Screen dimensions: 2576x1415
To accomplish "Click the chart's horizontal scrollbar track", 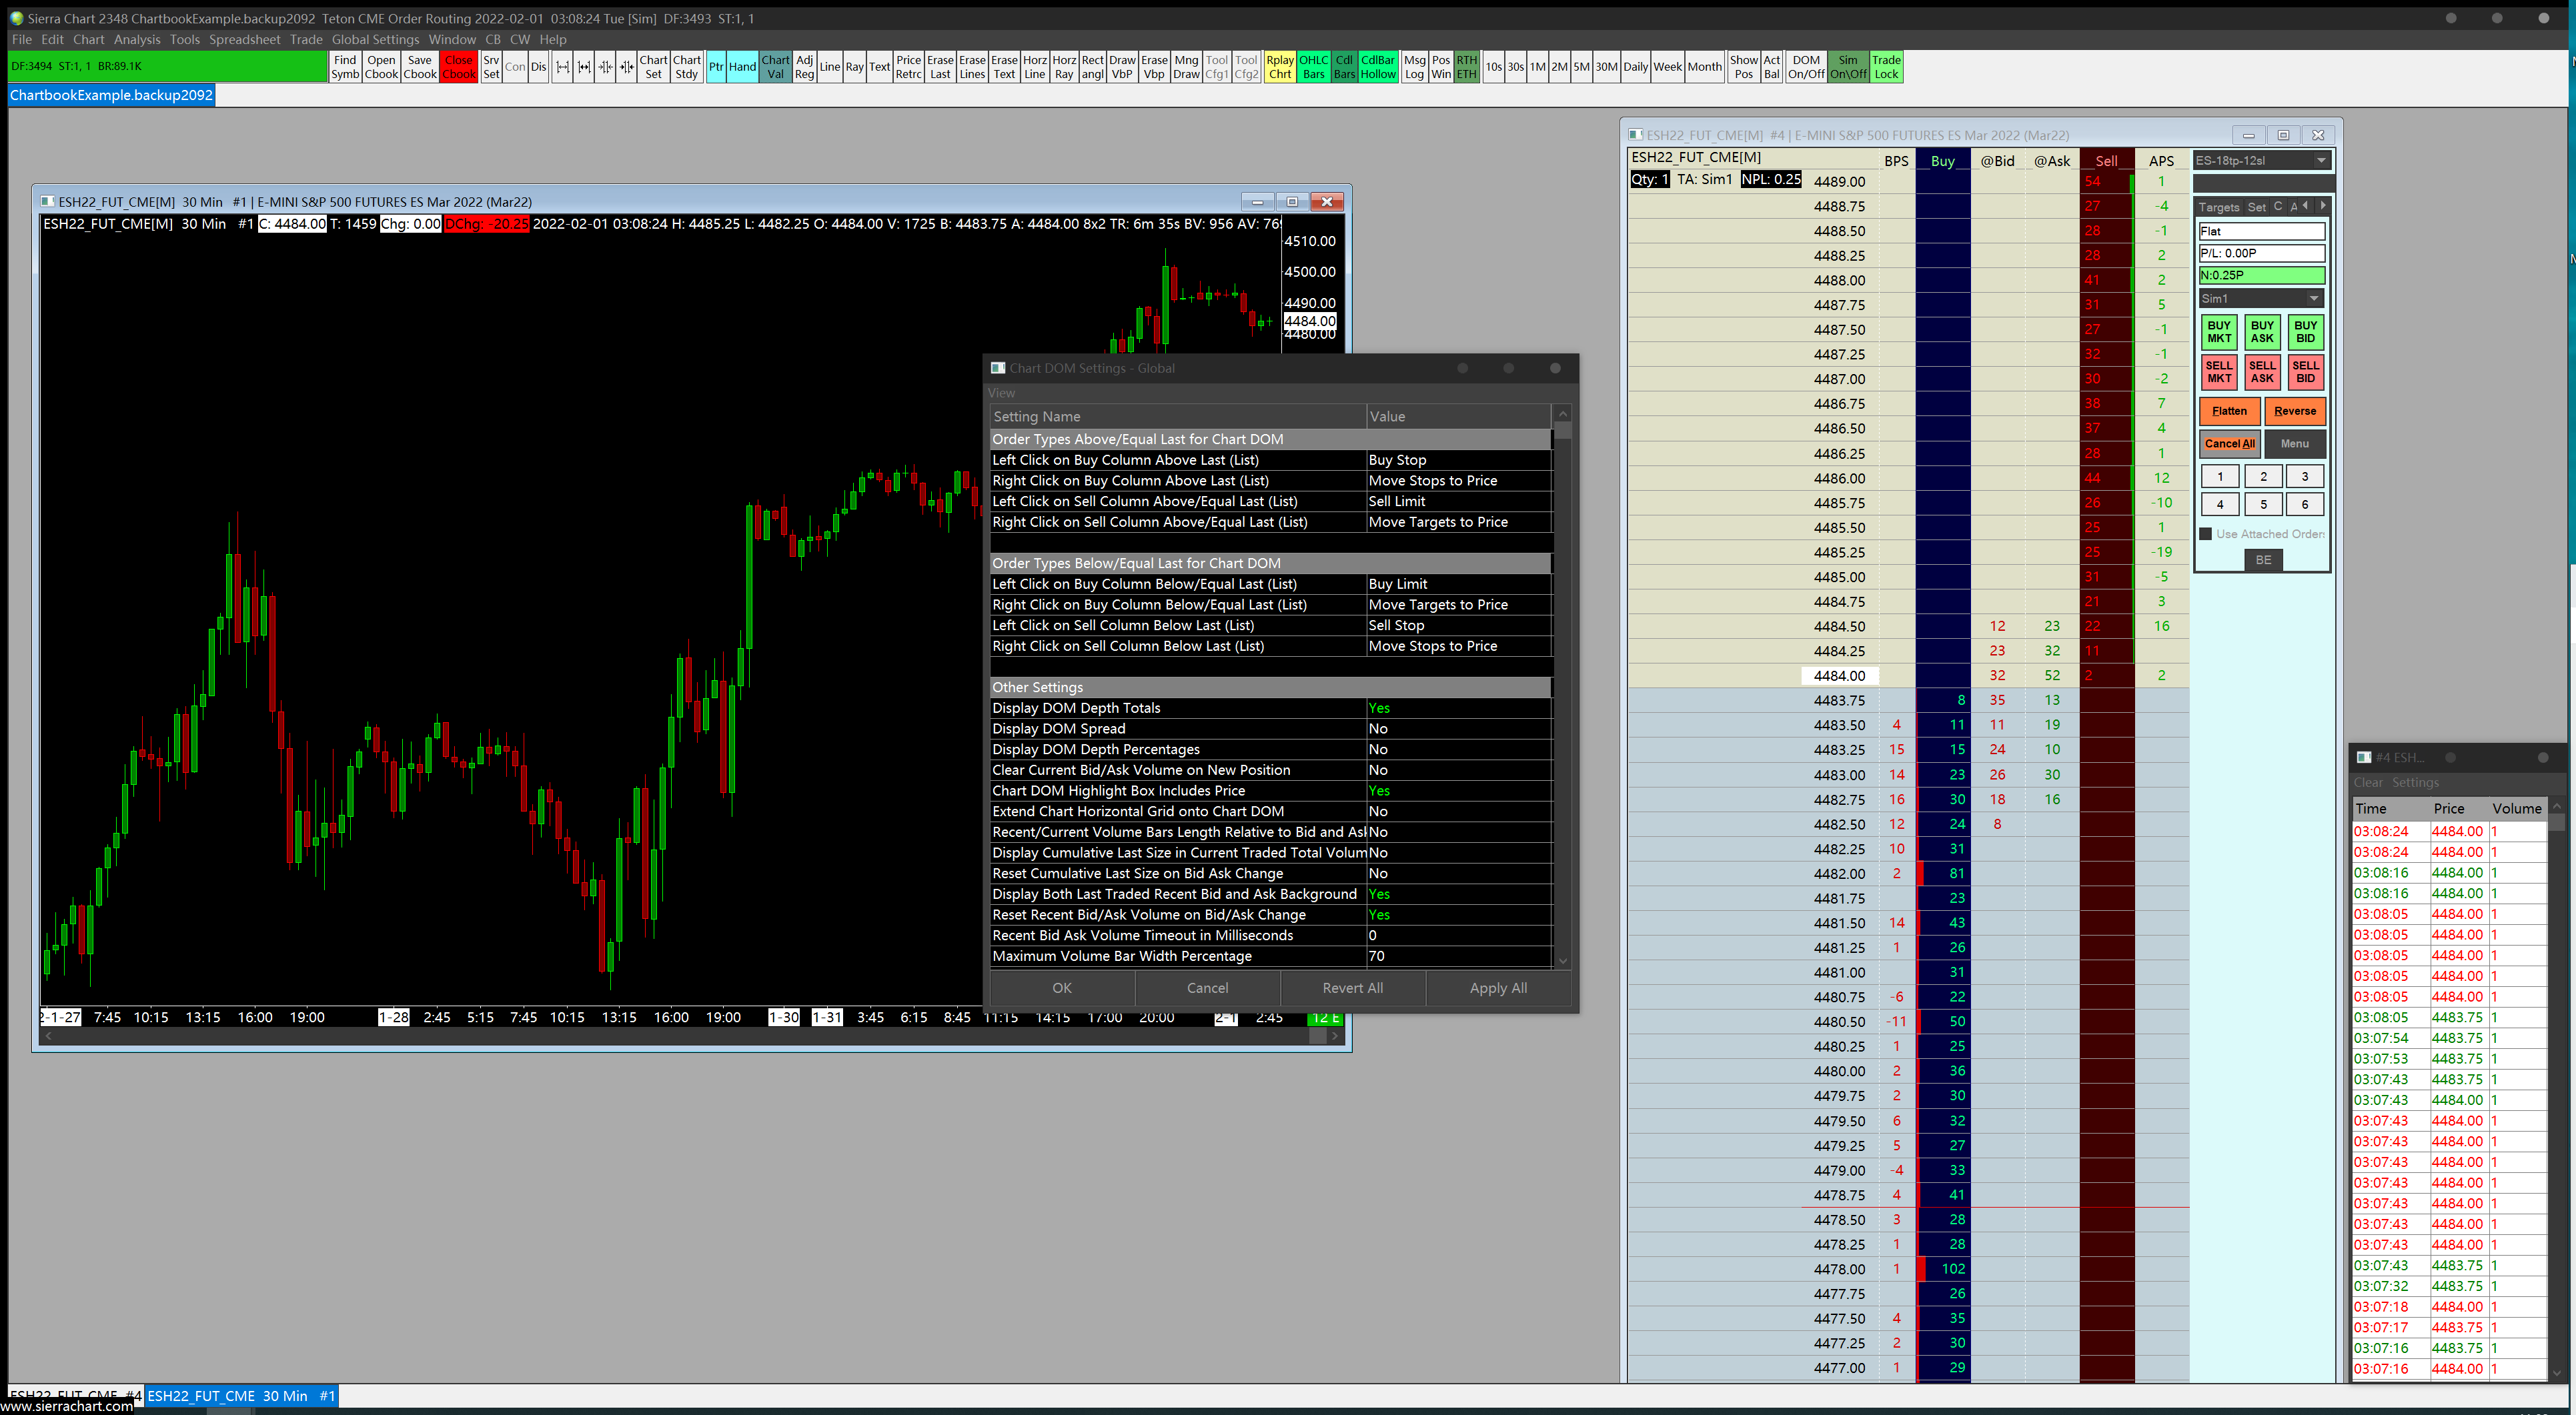I will point(680,1036).
